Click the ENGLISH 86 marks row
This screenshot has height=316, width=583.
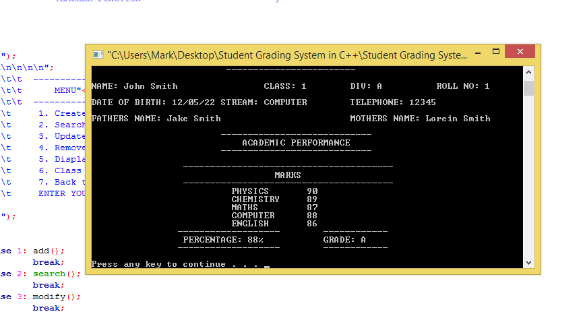coord(274,224)
